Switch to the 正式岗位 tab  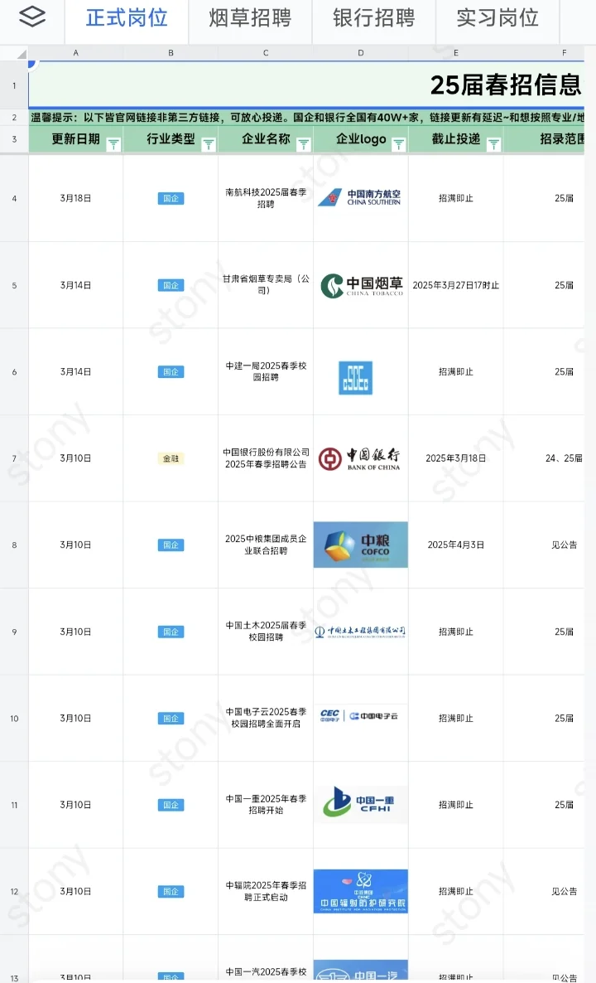(127, 18)
